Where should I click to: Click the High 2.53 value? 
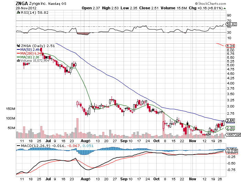click(x=110, y=8)
